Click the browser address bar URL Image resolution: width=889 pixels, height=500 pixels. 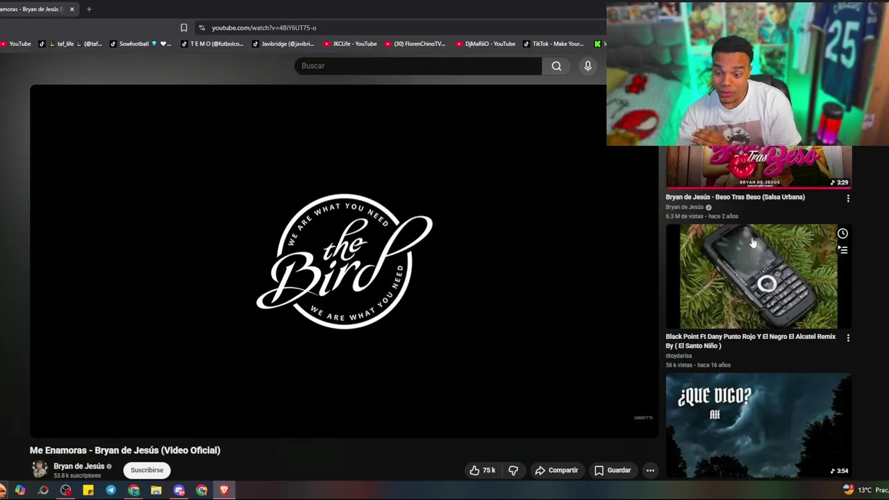pyautogui.click(x=264, y=28)
